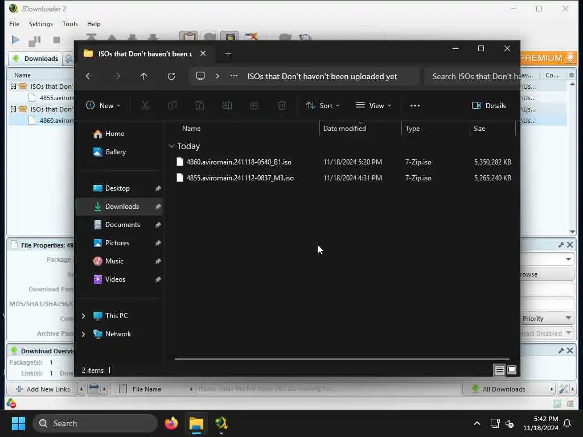Close the ISOs folder tab
Screen dimensions: 583x437
point(203,53)
